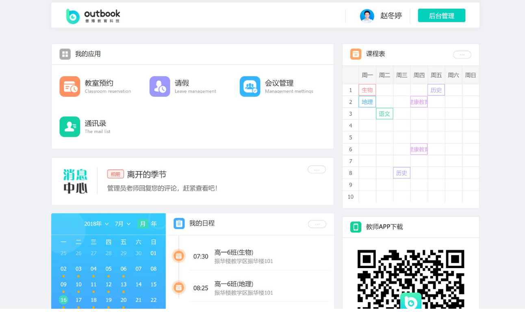
Task: Open the 后台管理 backend management button
Action: click(441, 16)
